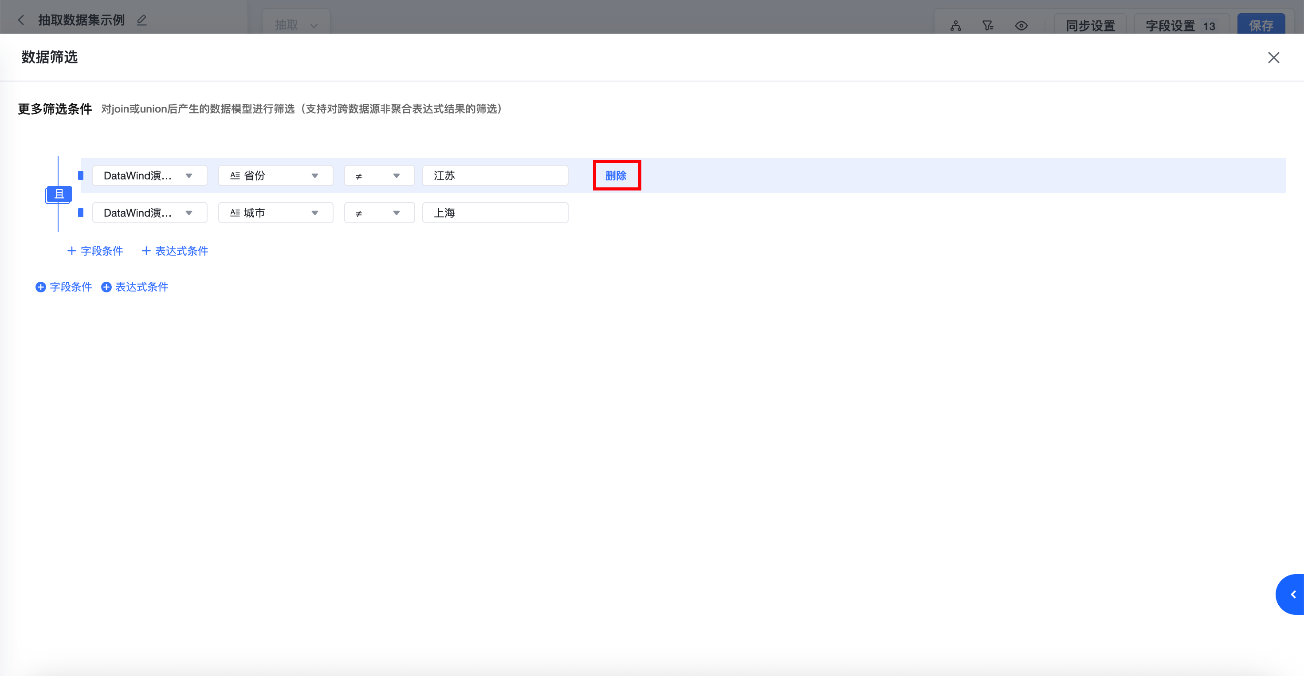Viewport: 1304px width, 676px height.
Task: Open the 城市 field dropdown
Action: tap(275, 213)
